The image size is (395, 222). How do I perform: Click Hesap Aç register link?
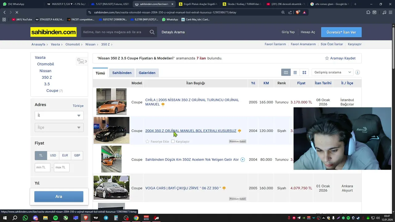pyautogui.click(x=308, y=32)
